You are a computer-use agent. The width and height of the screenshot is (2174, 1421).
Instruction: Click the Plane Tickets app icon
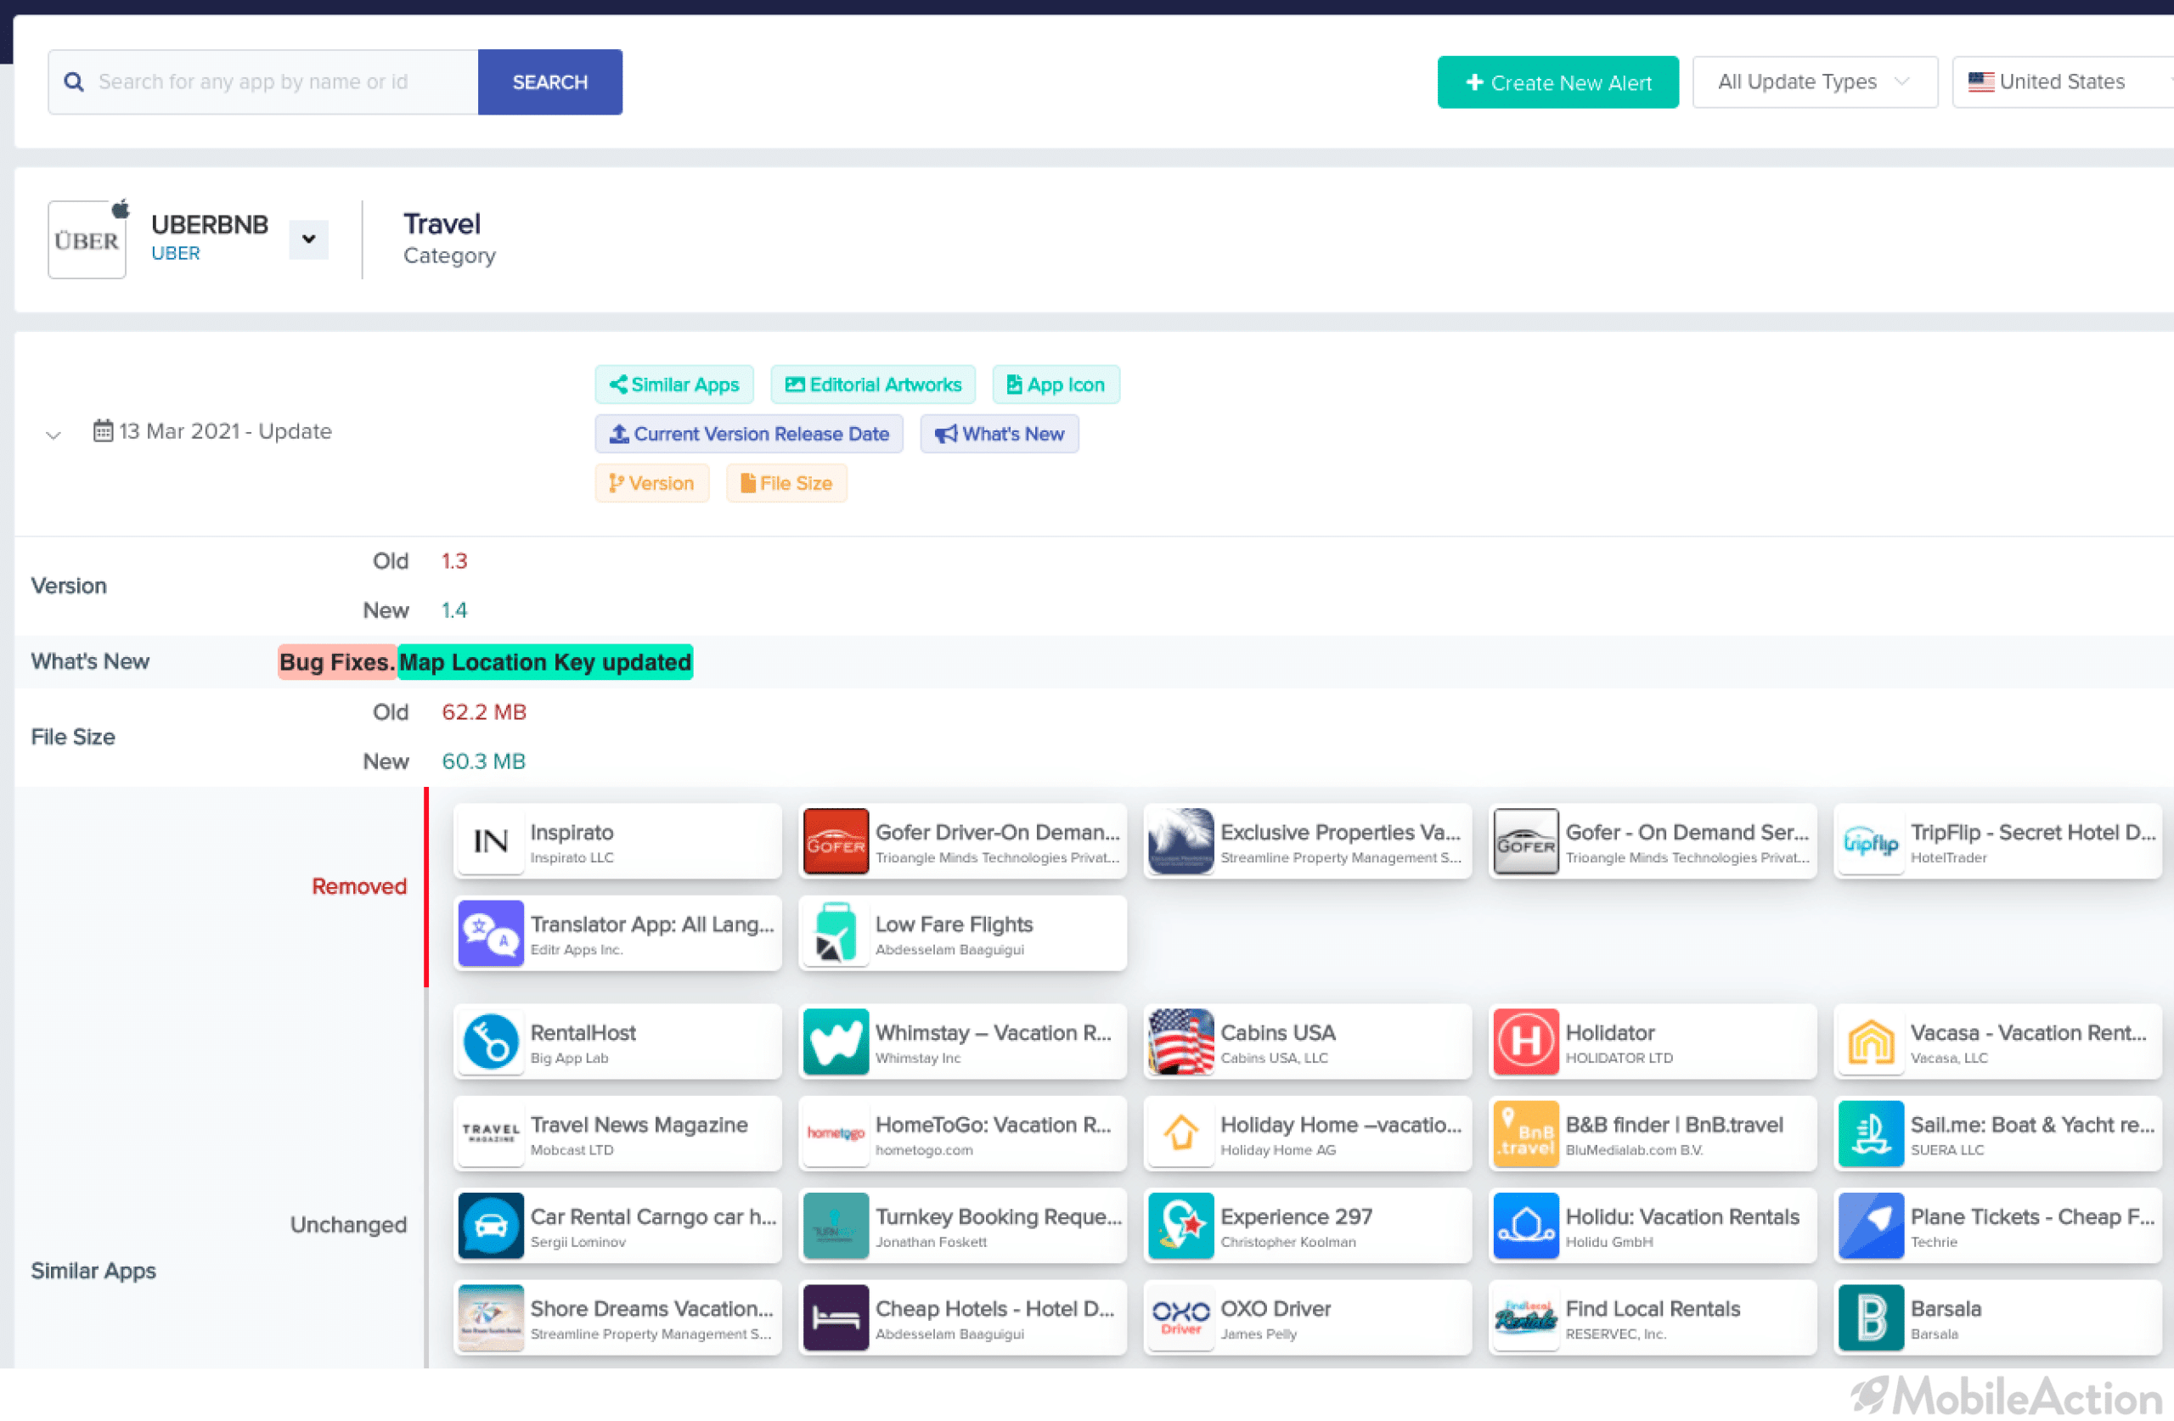(1871, 1227)
